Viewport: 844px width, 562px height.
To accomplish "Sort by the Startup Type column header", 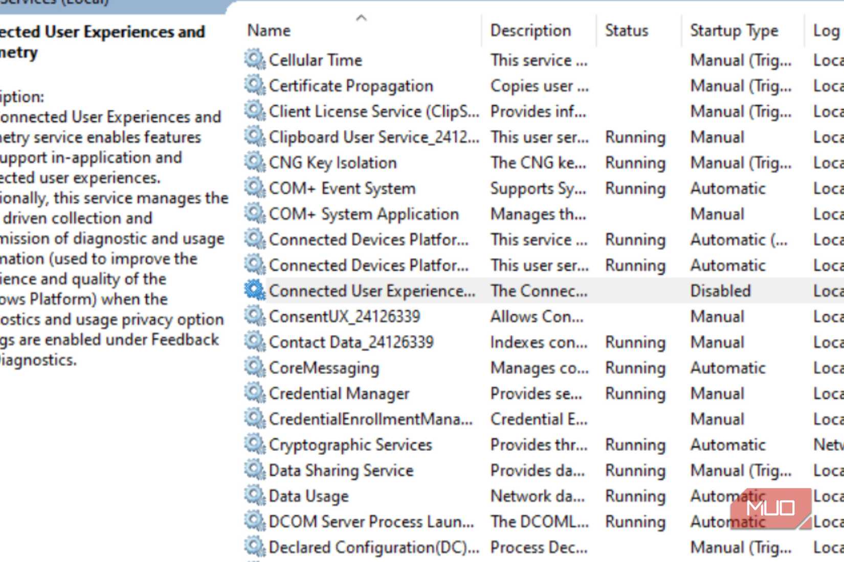I will [734, 31].
